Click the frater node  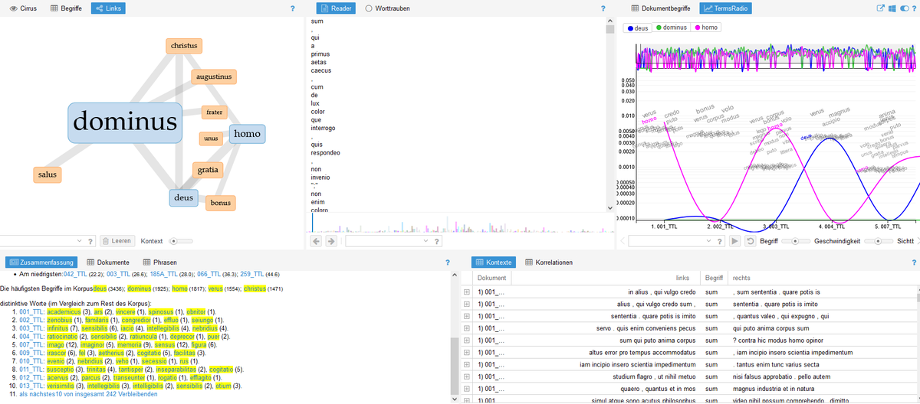[x=215, y=112]
